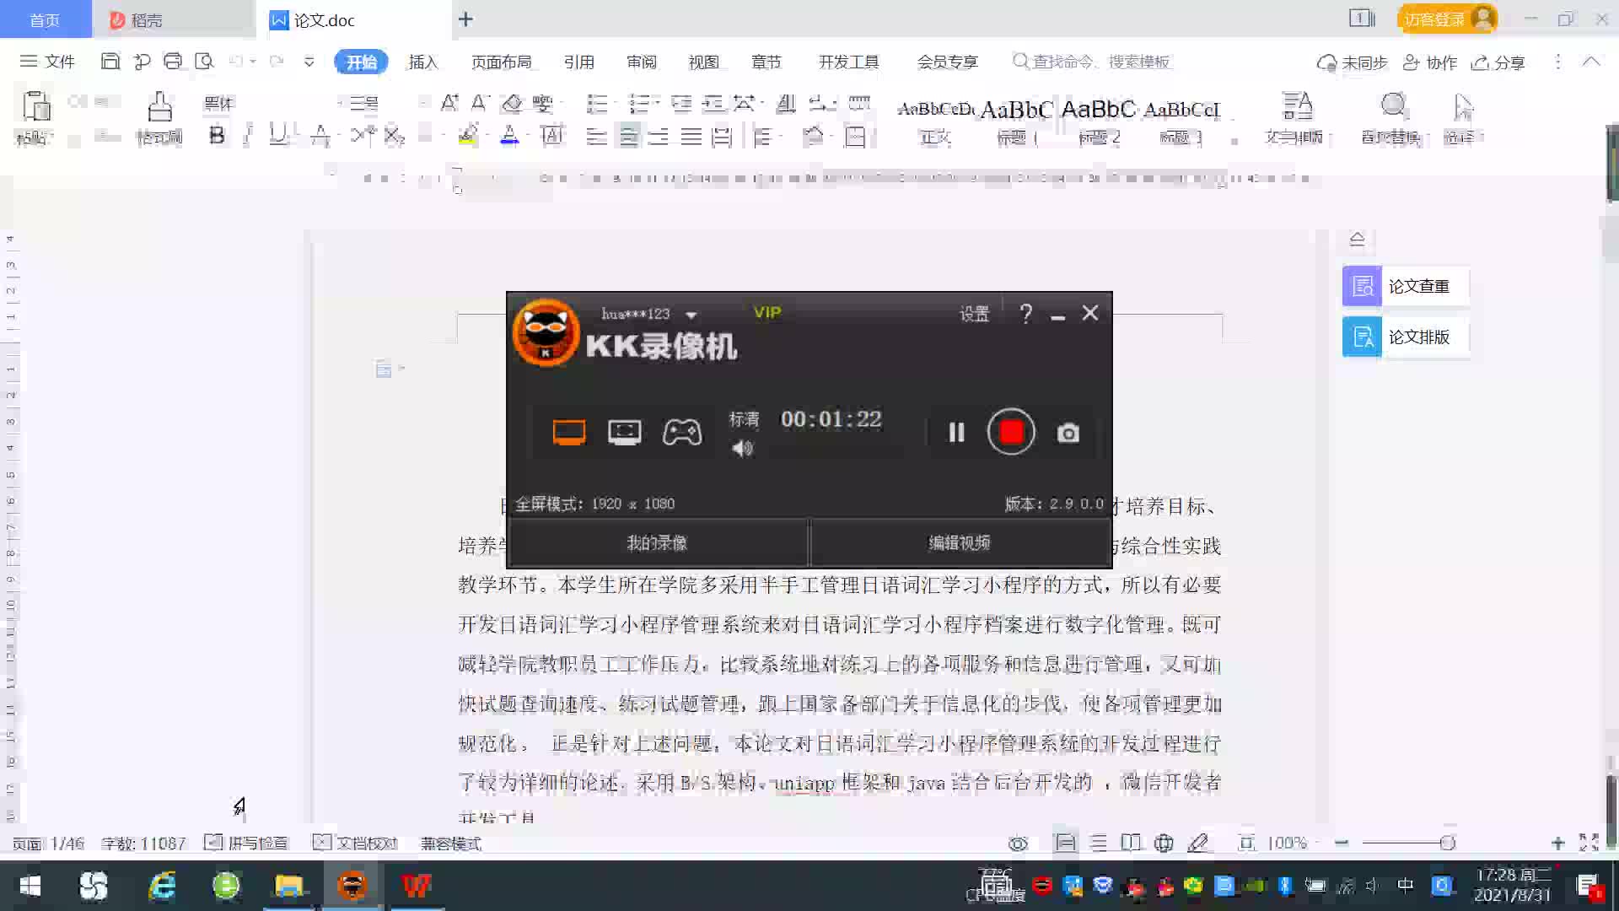Screen dimensions: 1619x911
Task: Justify paragraph text
Action: pyautogui.click(x=691, y=136)
